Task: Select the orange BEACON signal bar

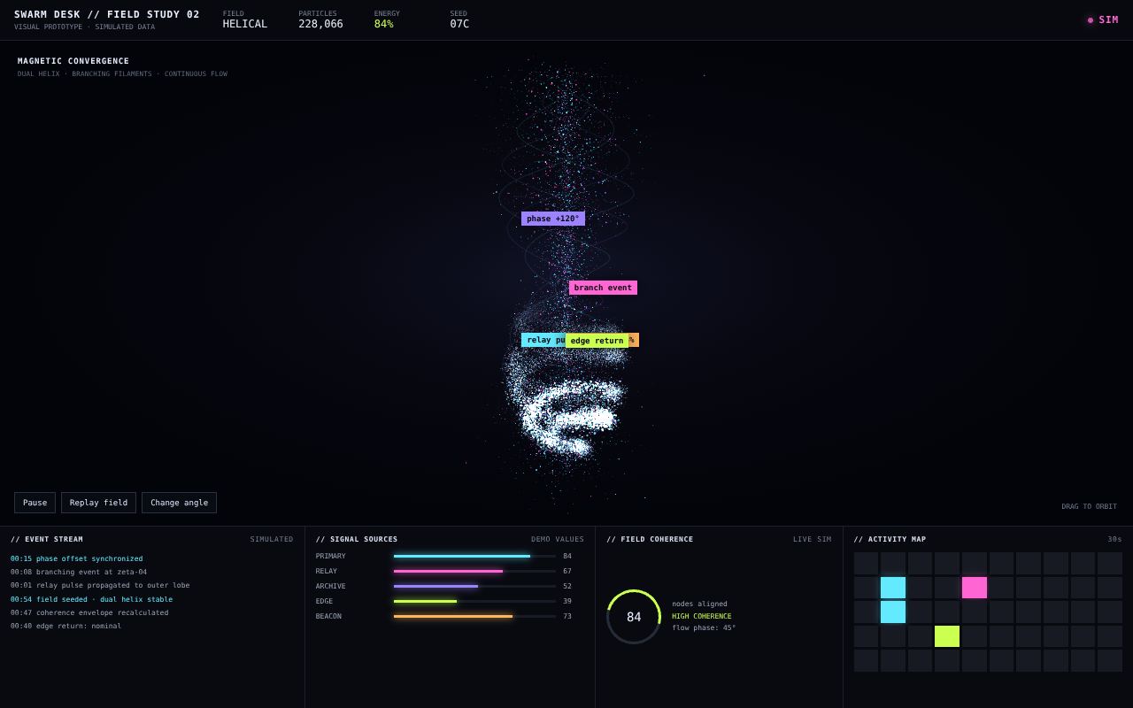Action: click(474, 617)
